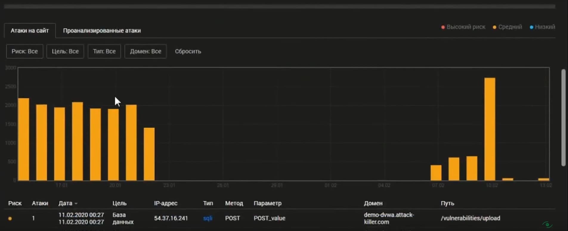Image resolution: width=568 pixels, height=231 pixels.
Task: Toggle the Средний legend item
Action: pyautogui.click(x=507, y=27)
